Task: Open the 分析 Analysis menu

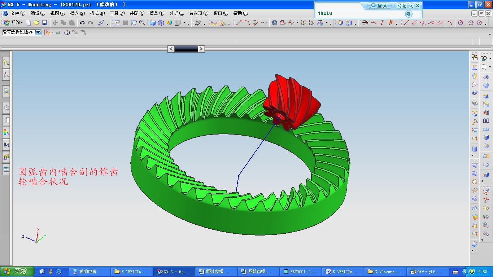Action: tap(177, 13)
